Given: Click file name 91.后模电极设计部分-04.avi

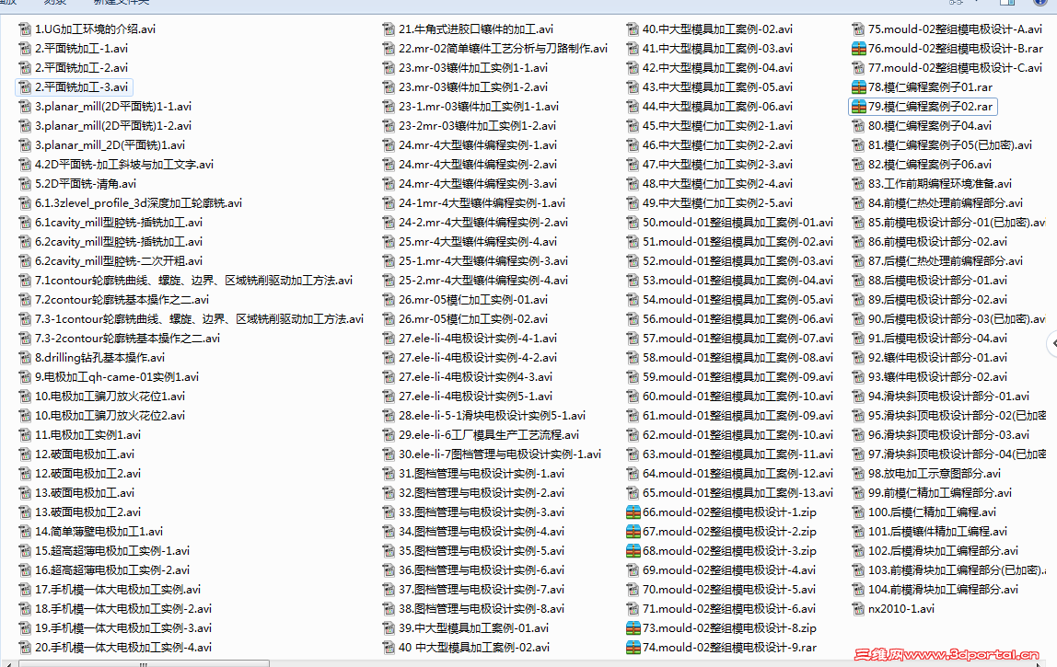Looking at the screenshot, I should [937, 339].
